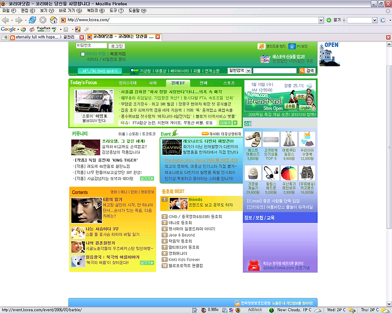This screenshot has width=392, height=314.
Task: Open the 편집 (E) menu
Action: click(28, 11)
